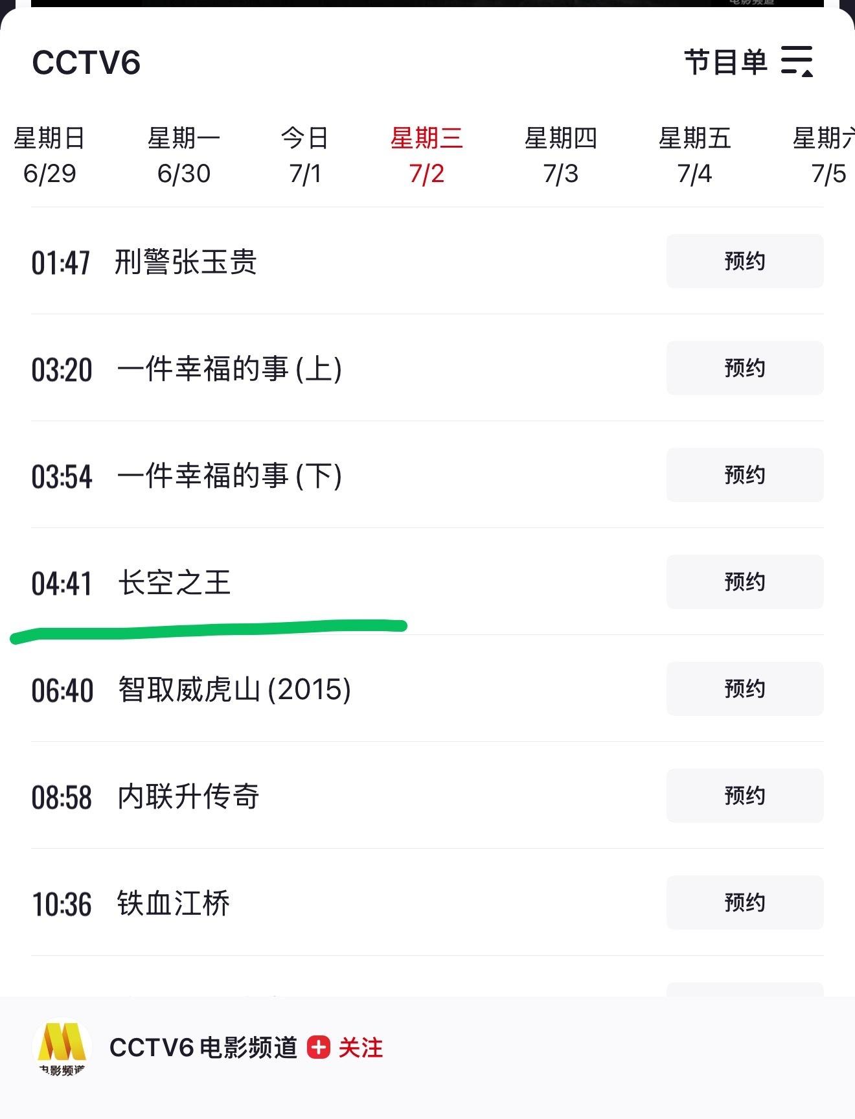Viewport: 855px width, 1119px height.
Task: Tap 预约 for 智取威虎山 (2015)
Action: point(745,689)
